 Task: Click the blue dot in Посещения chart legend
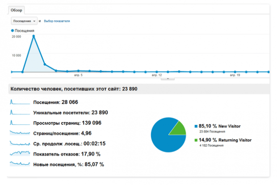click(13, 31)
